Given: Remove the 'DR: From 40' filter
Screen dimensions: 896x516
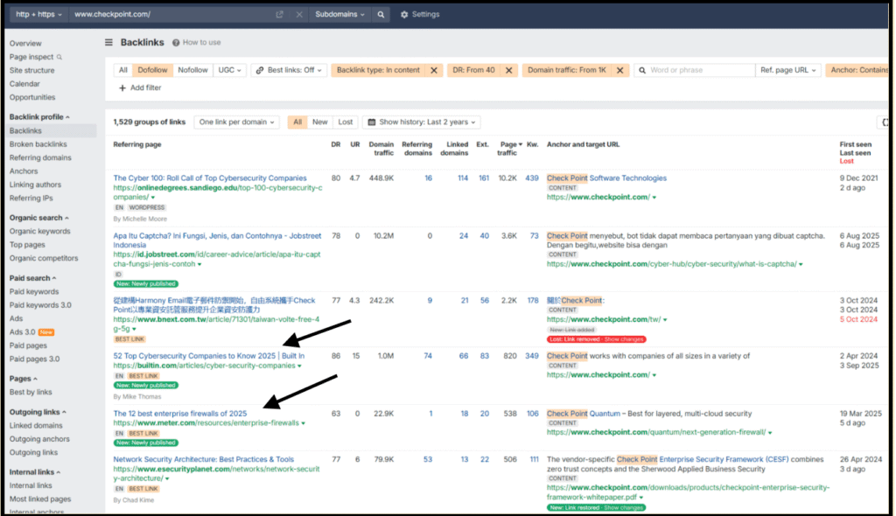Looking at the screenshot, I should tap(507, 70).
